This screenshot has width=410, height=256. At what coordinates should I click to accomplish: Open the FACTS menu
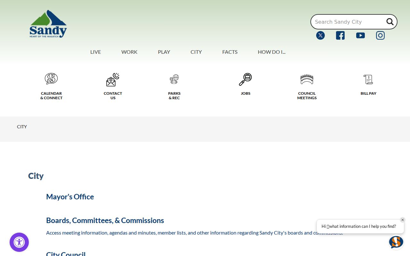point(230,52)
